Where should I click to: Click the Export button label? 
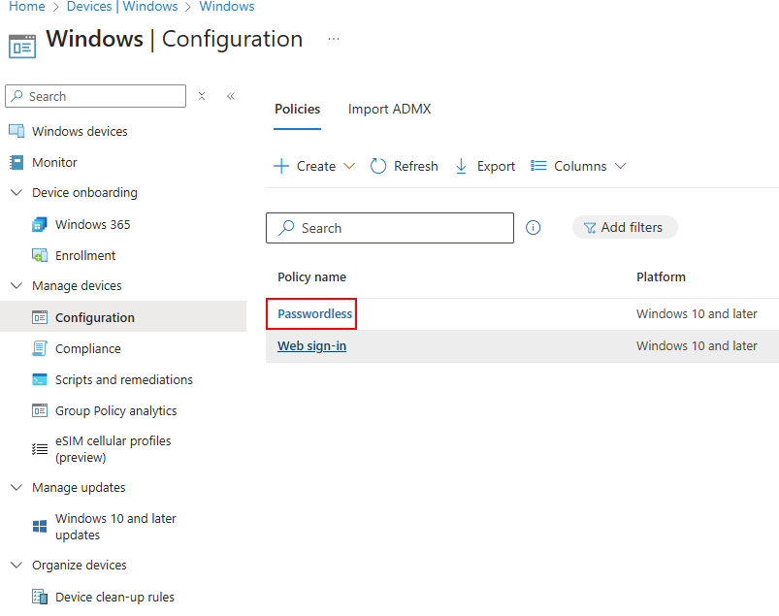[x=496, y=166]
